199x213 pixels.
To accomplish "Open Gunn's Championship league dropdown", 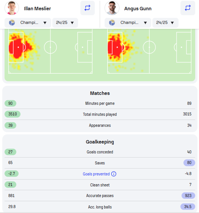I will point(128,23).
